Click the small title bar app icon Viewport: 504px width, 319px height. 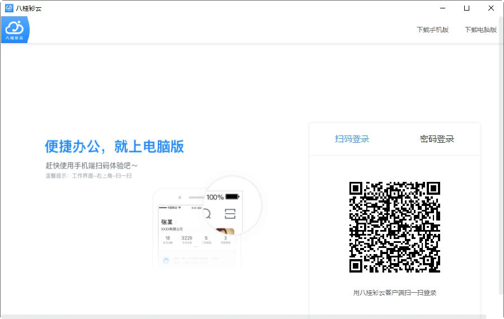tap(9, 8)
